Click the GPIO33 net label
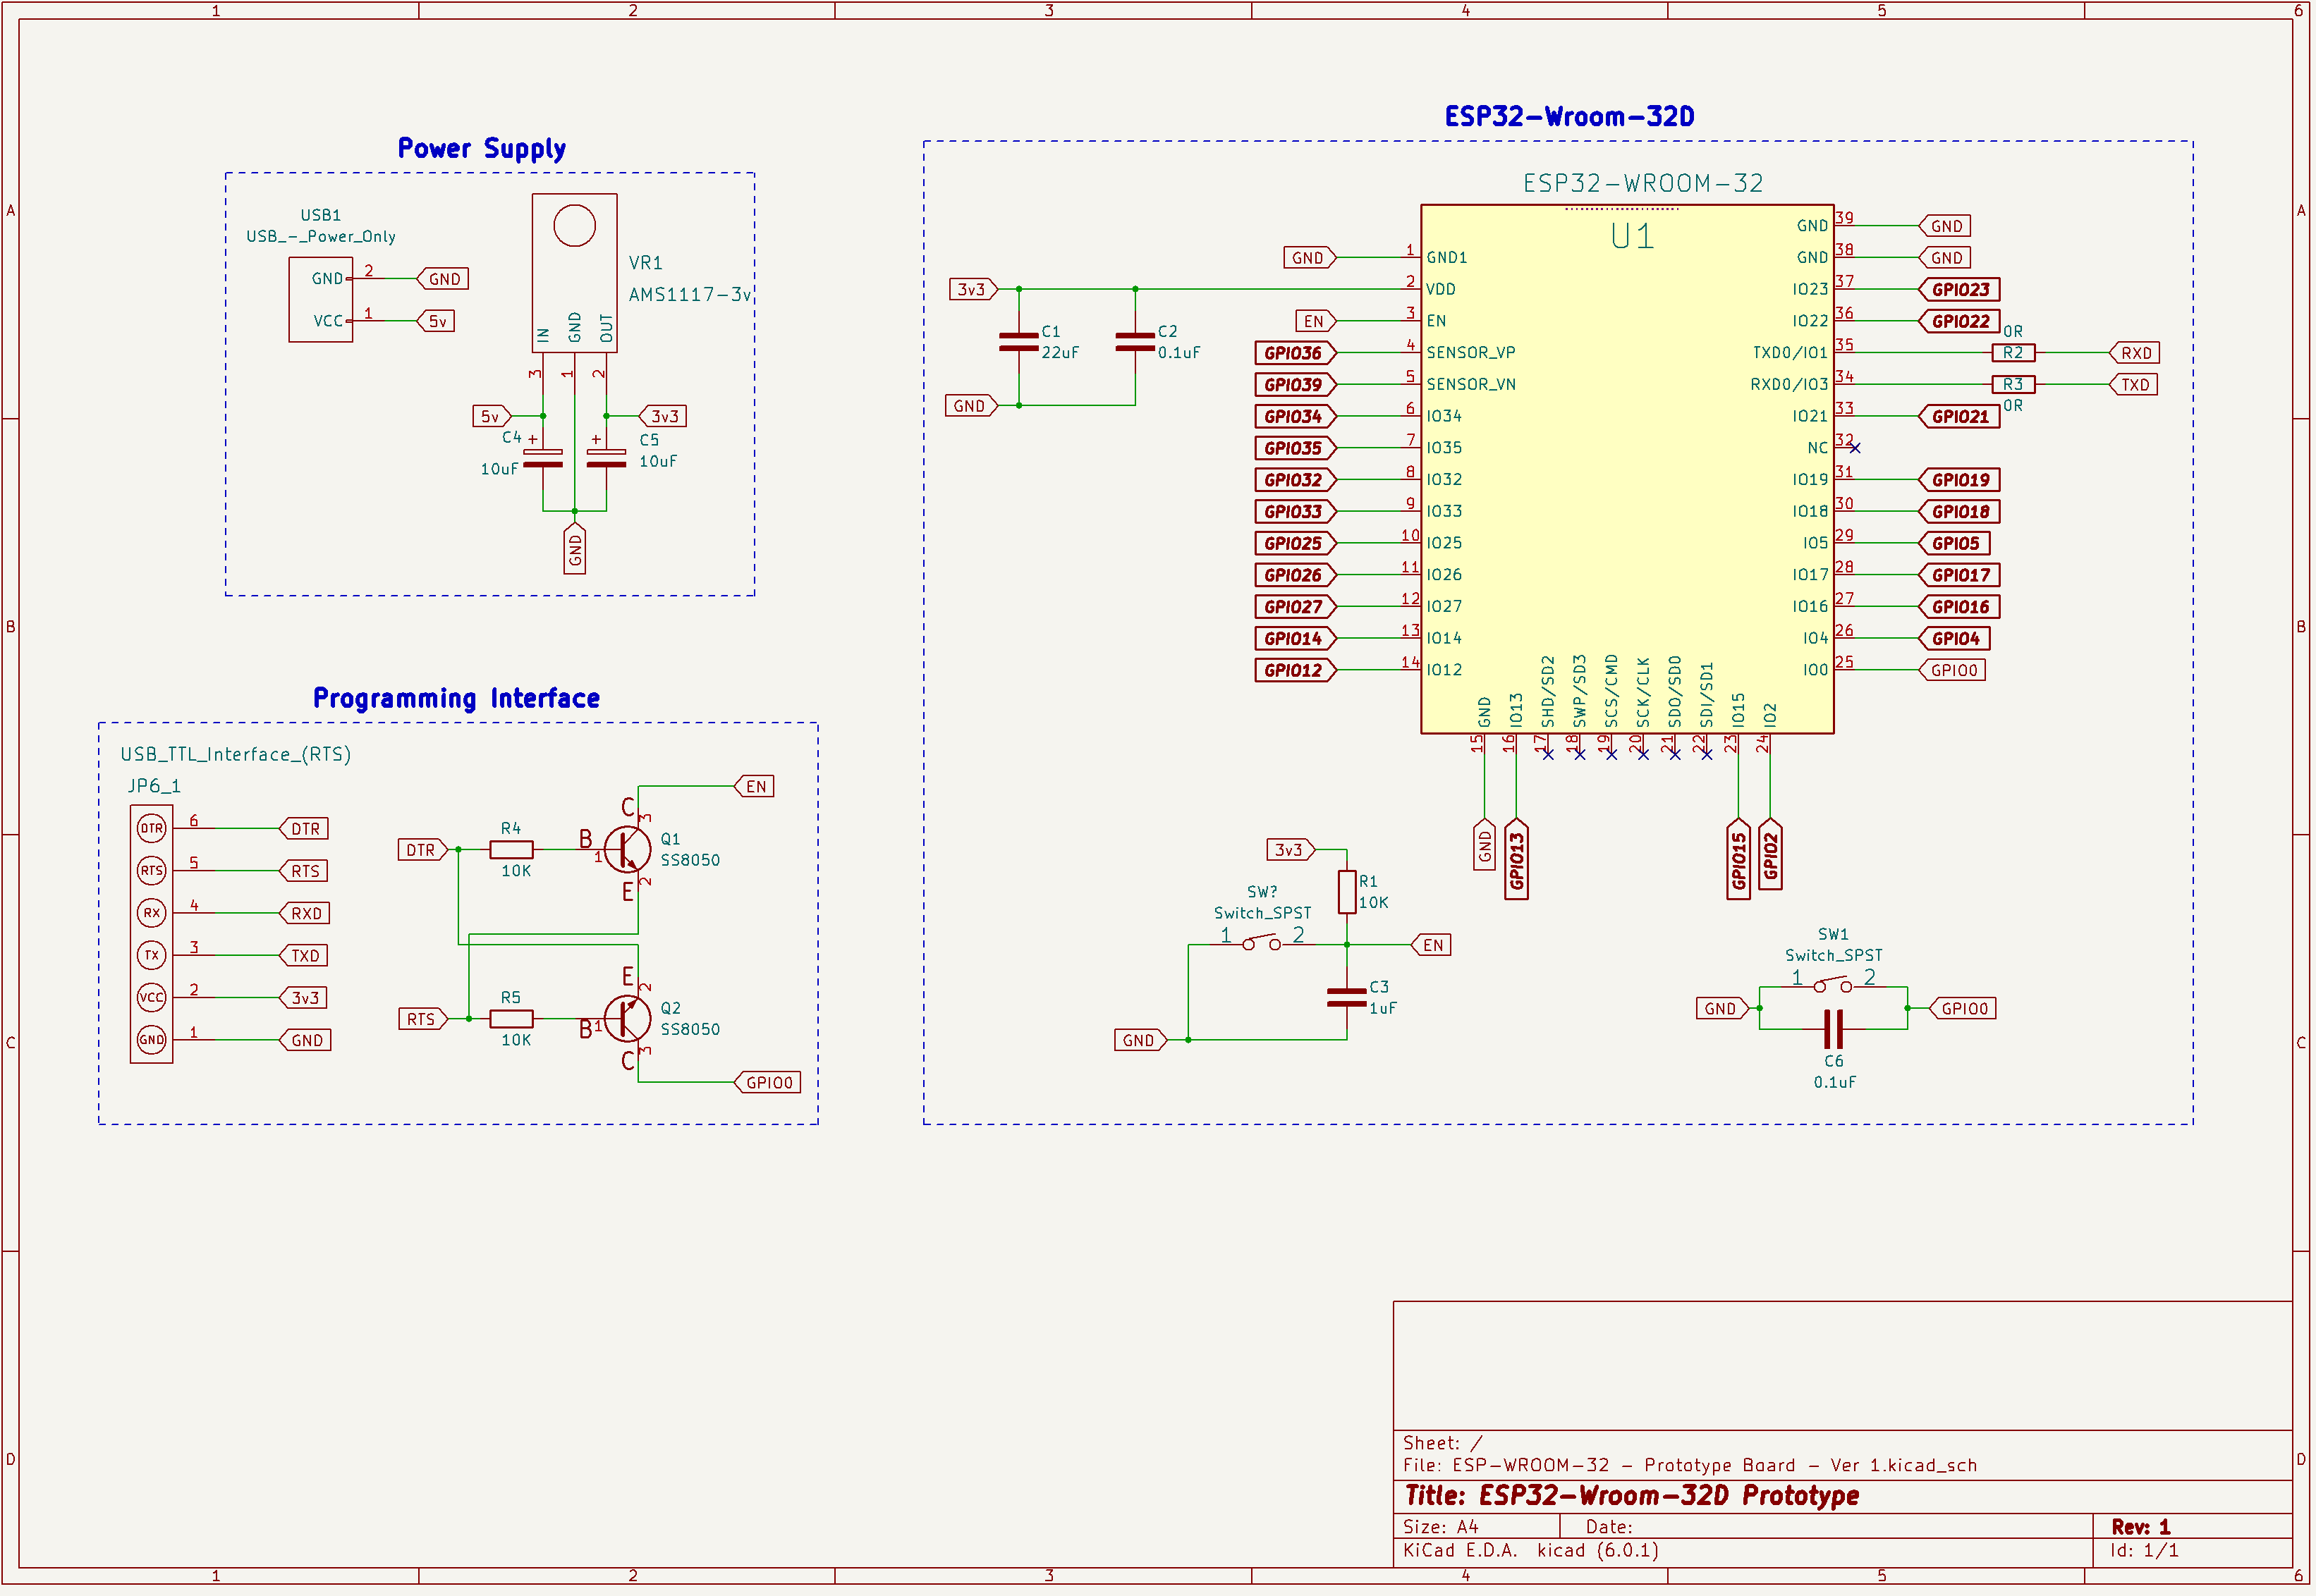Image resolution: width=2316 pixels, height=1596 pixels. pos(1296,512)
